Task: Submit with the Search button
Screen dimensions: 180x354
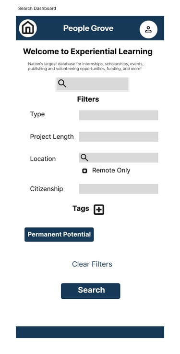Action: [90, 291]
